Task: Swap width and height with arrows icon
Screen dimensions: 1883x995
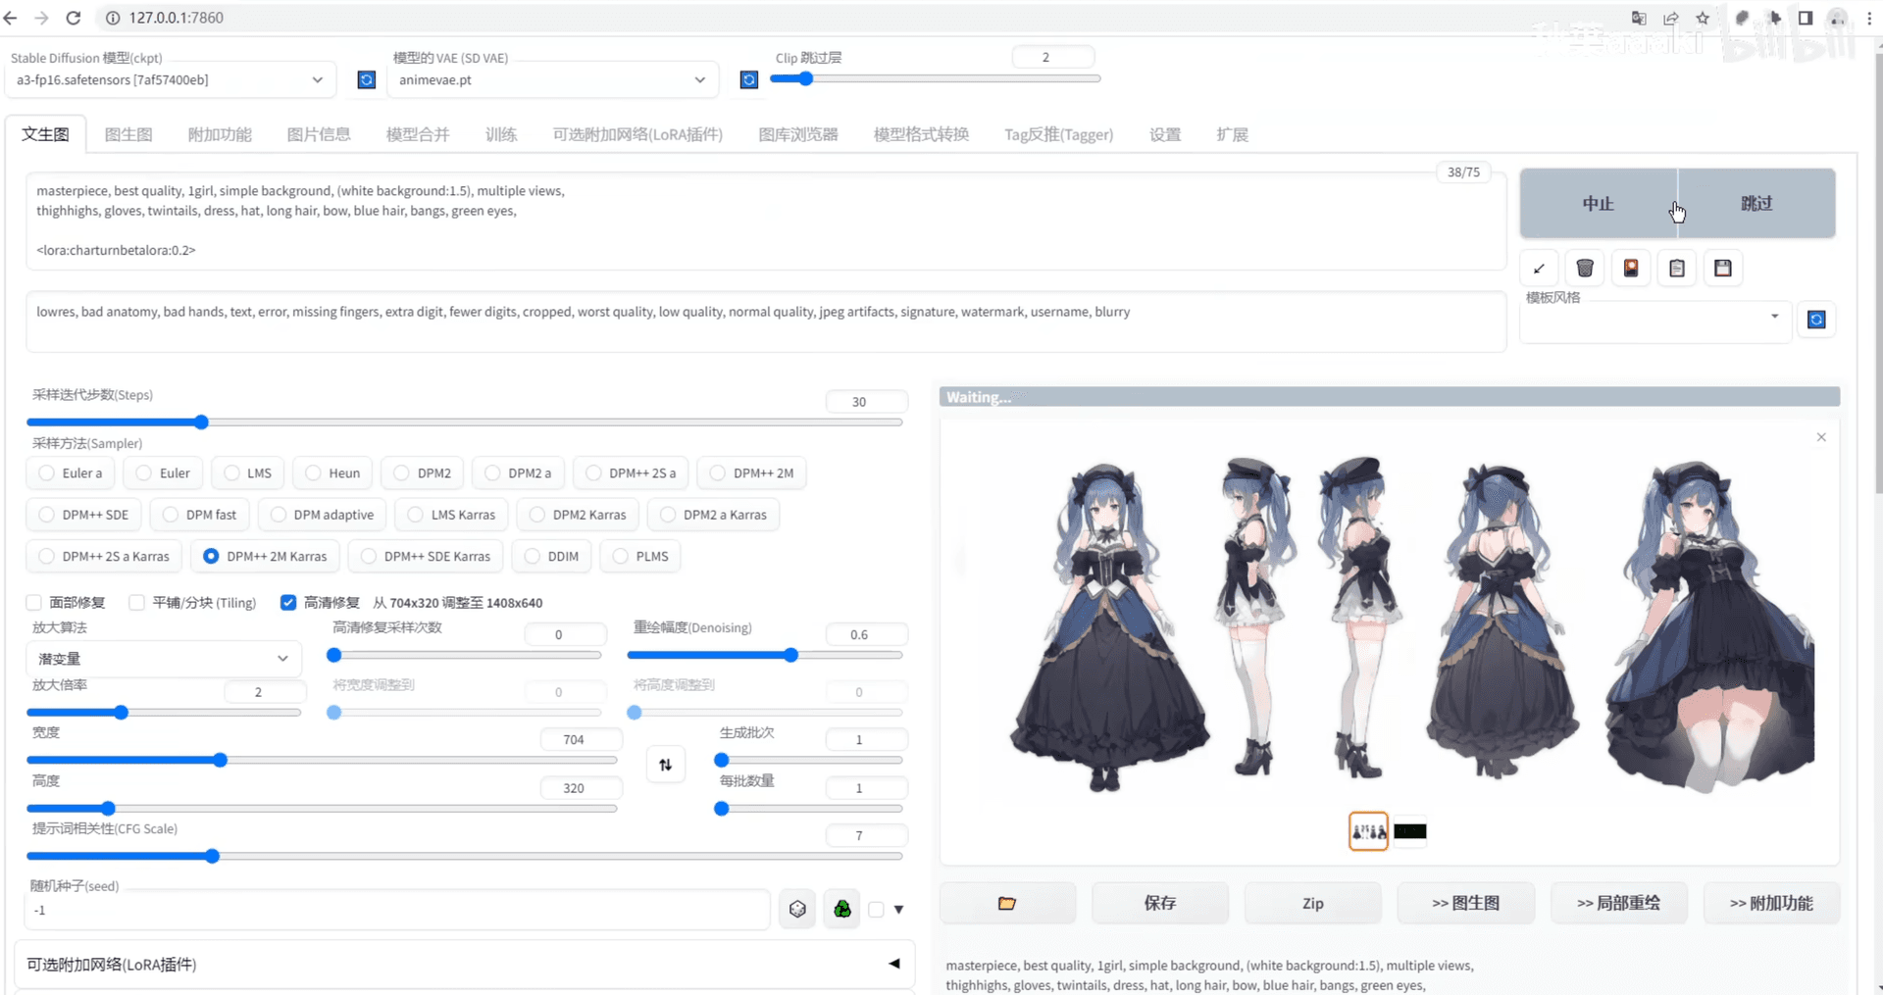Action: point(665,765)
